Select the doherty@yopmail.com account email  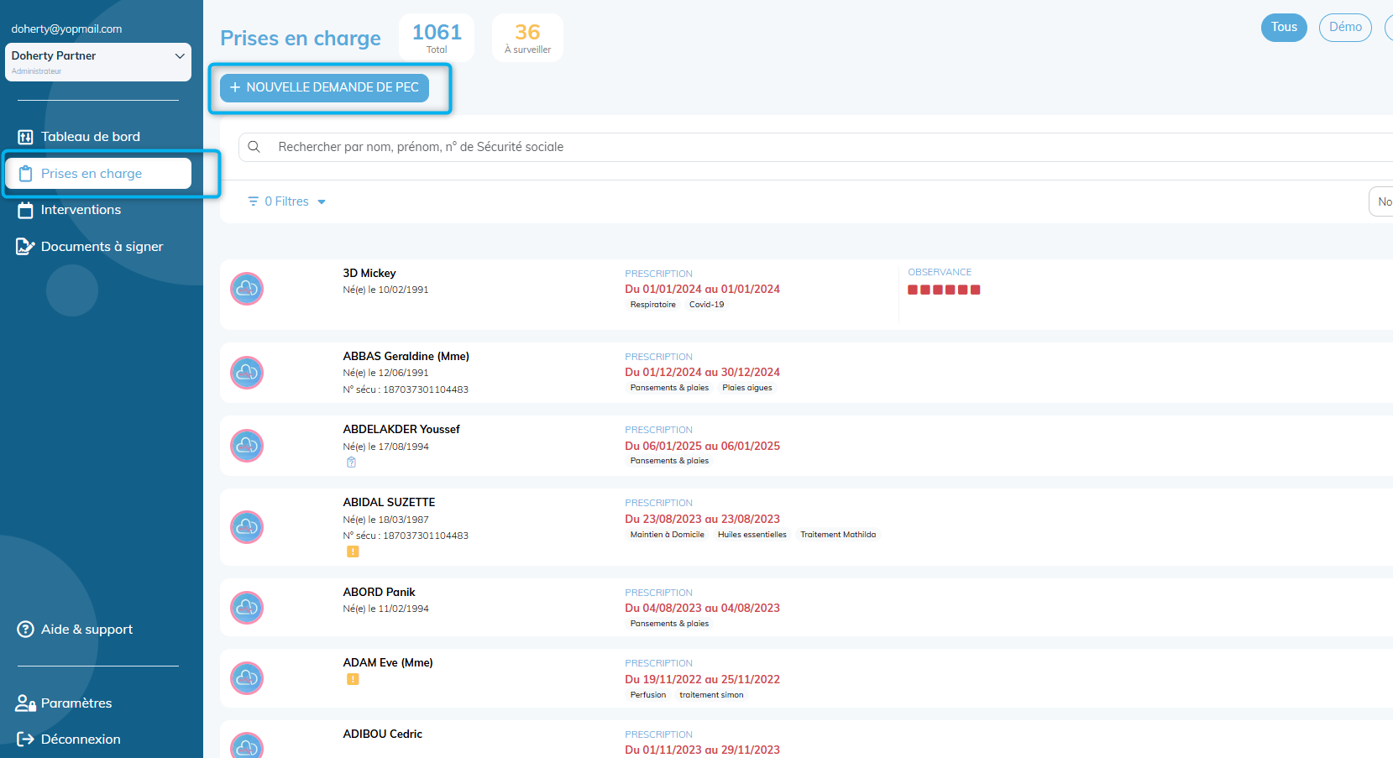(66, 29)
